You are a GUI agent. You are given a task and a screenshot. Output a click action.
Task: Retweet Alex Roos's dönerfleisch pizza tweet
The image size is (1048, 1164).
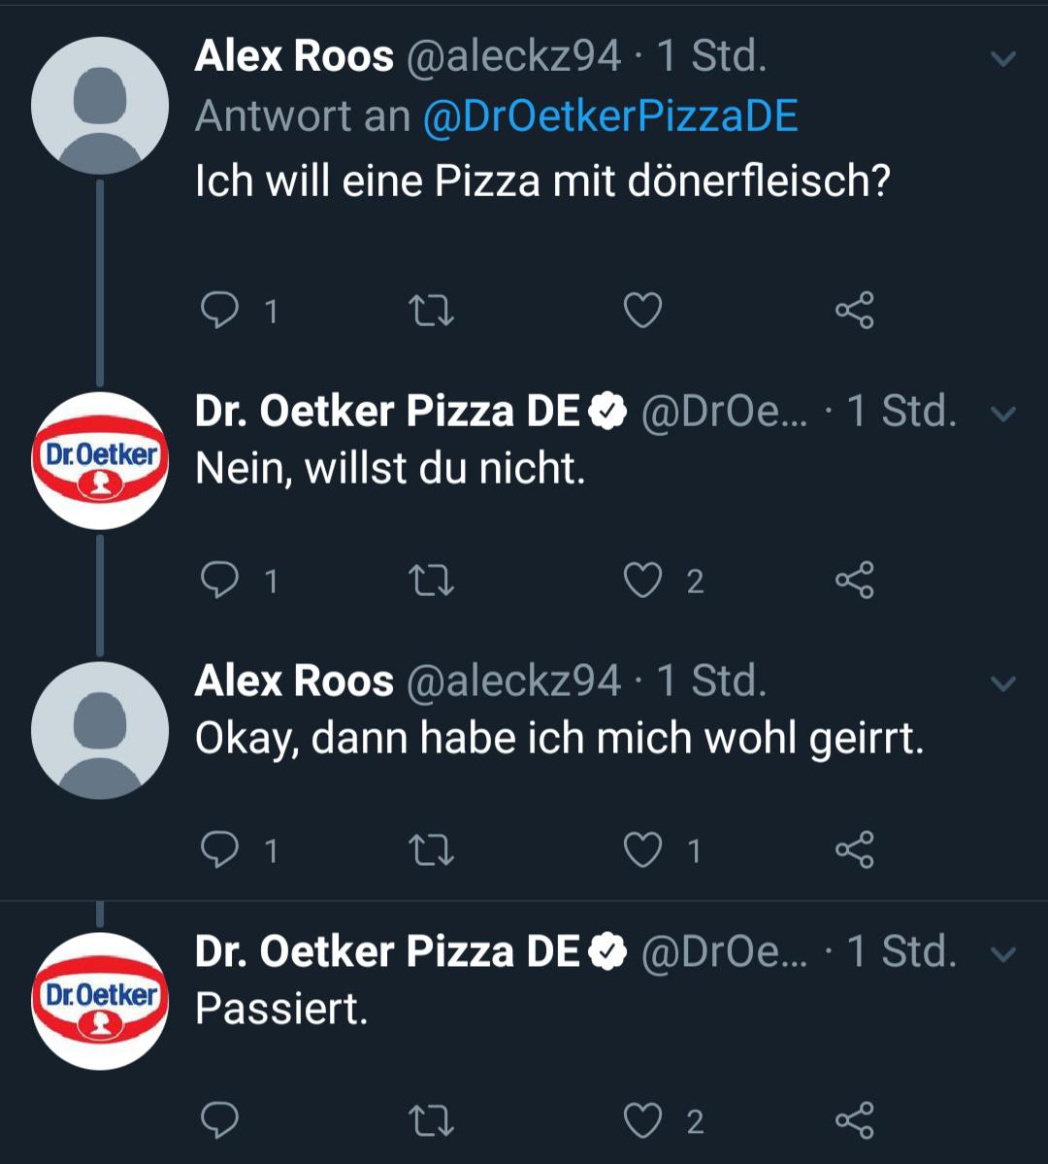point(431,311)
